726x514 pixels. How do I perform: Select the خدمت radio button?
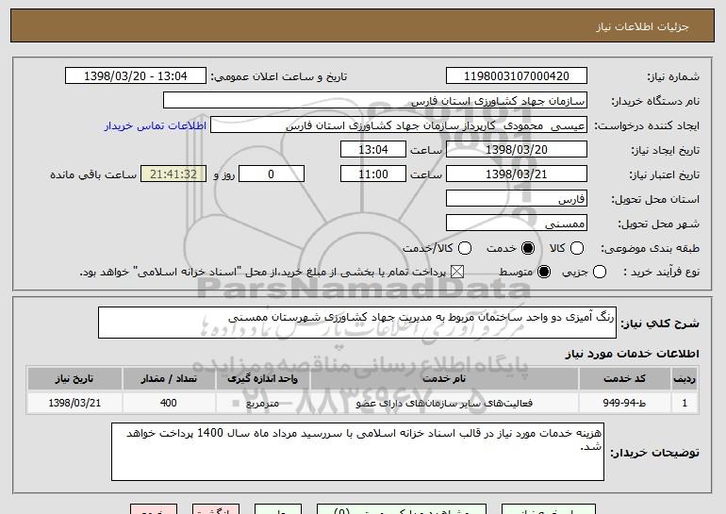(x=528, y=248)
